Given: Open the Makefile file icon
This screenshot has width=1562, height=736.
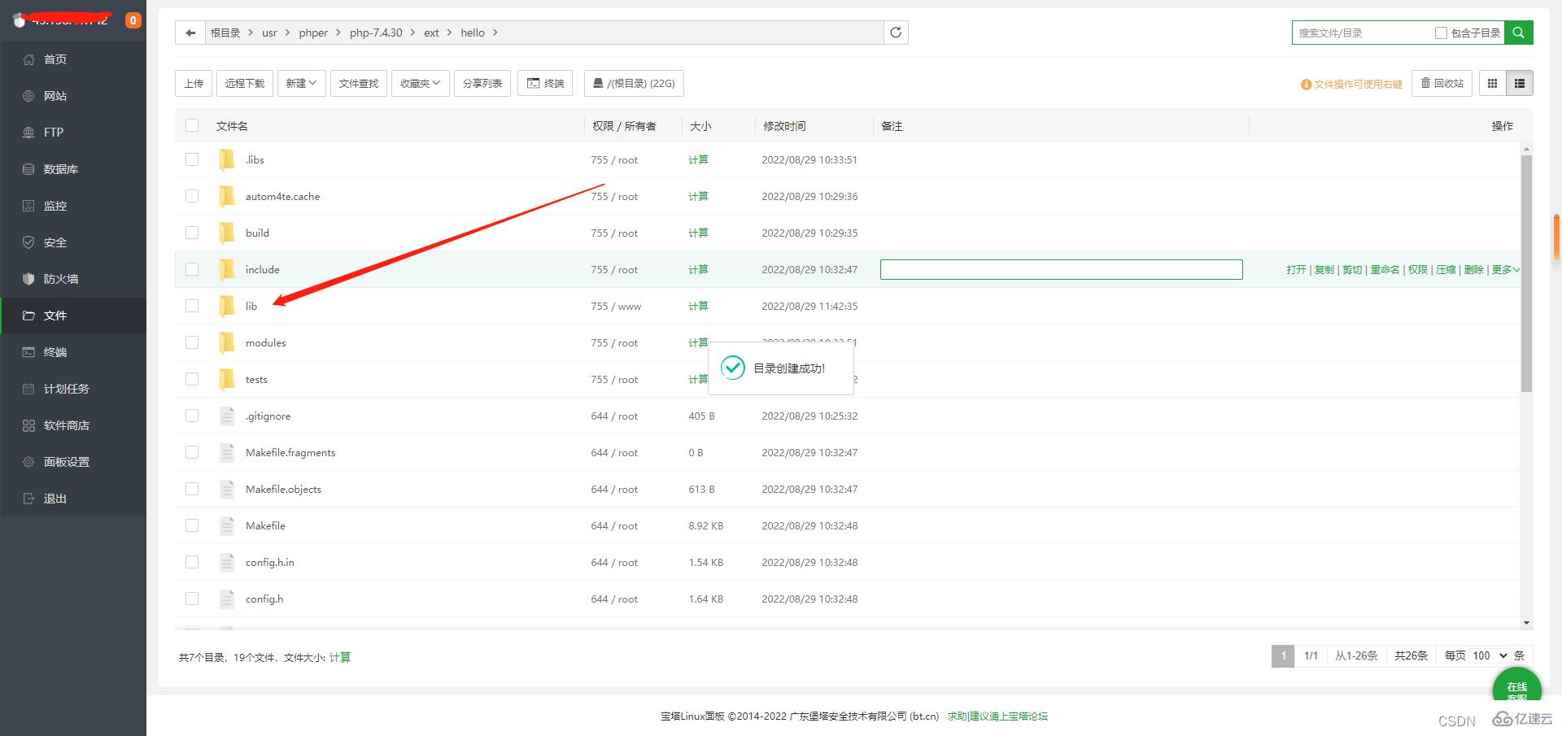Looking at the screenshot, I should pyautogui.click(x=227, y=525).
